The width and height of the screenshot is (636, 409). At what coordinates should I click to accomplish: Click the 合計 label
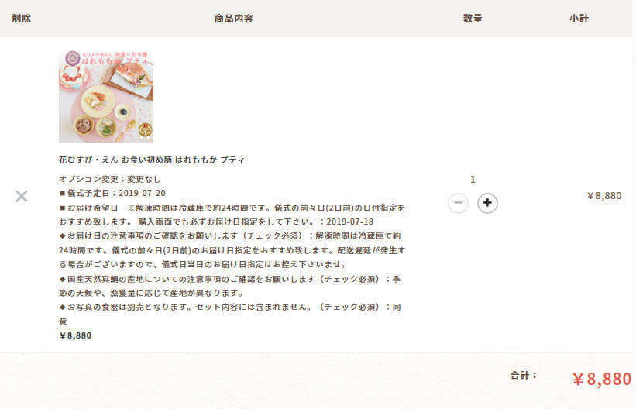(x=524, y=376)
